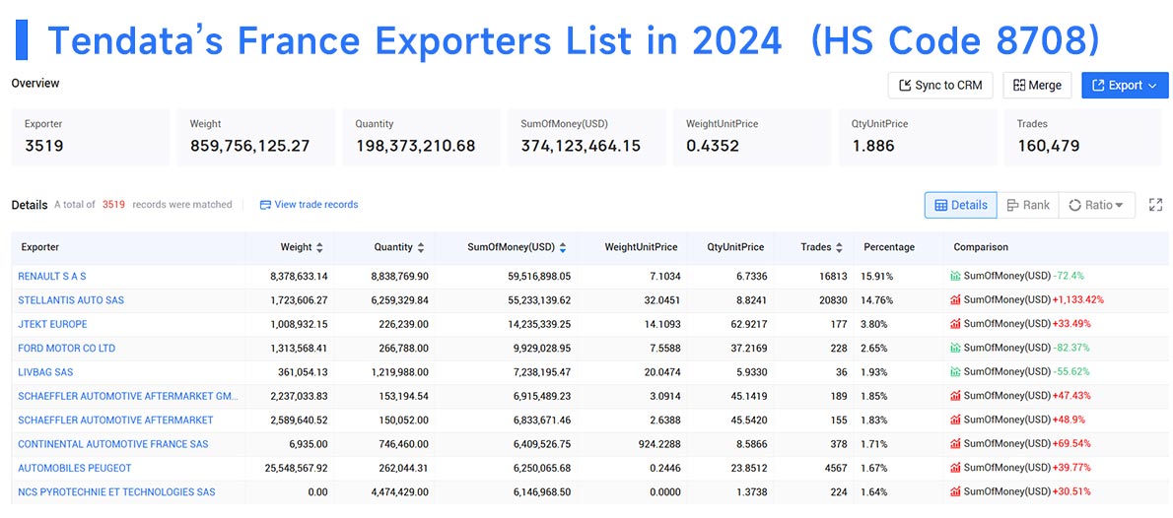Click comparison chart icon for RENAULT row
The width and height of the screenshot is (1173, 518).
[955, 276]
